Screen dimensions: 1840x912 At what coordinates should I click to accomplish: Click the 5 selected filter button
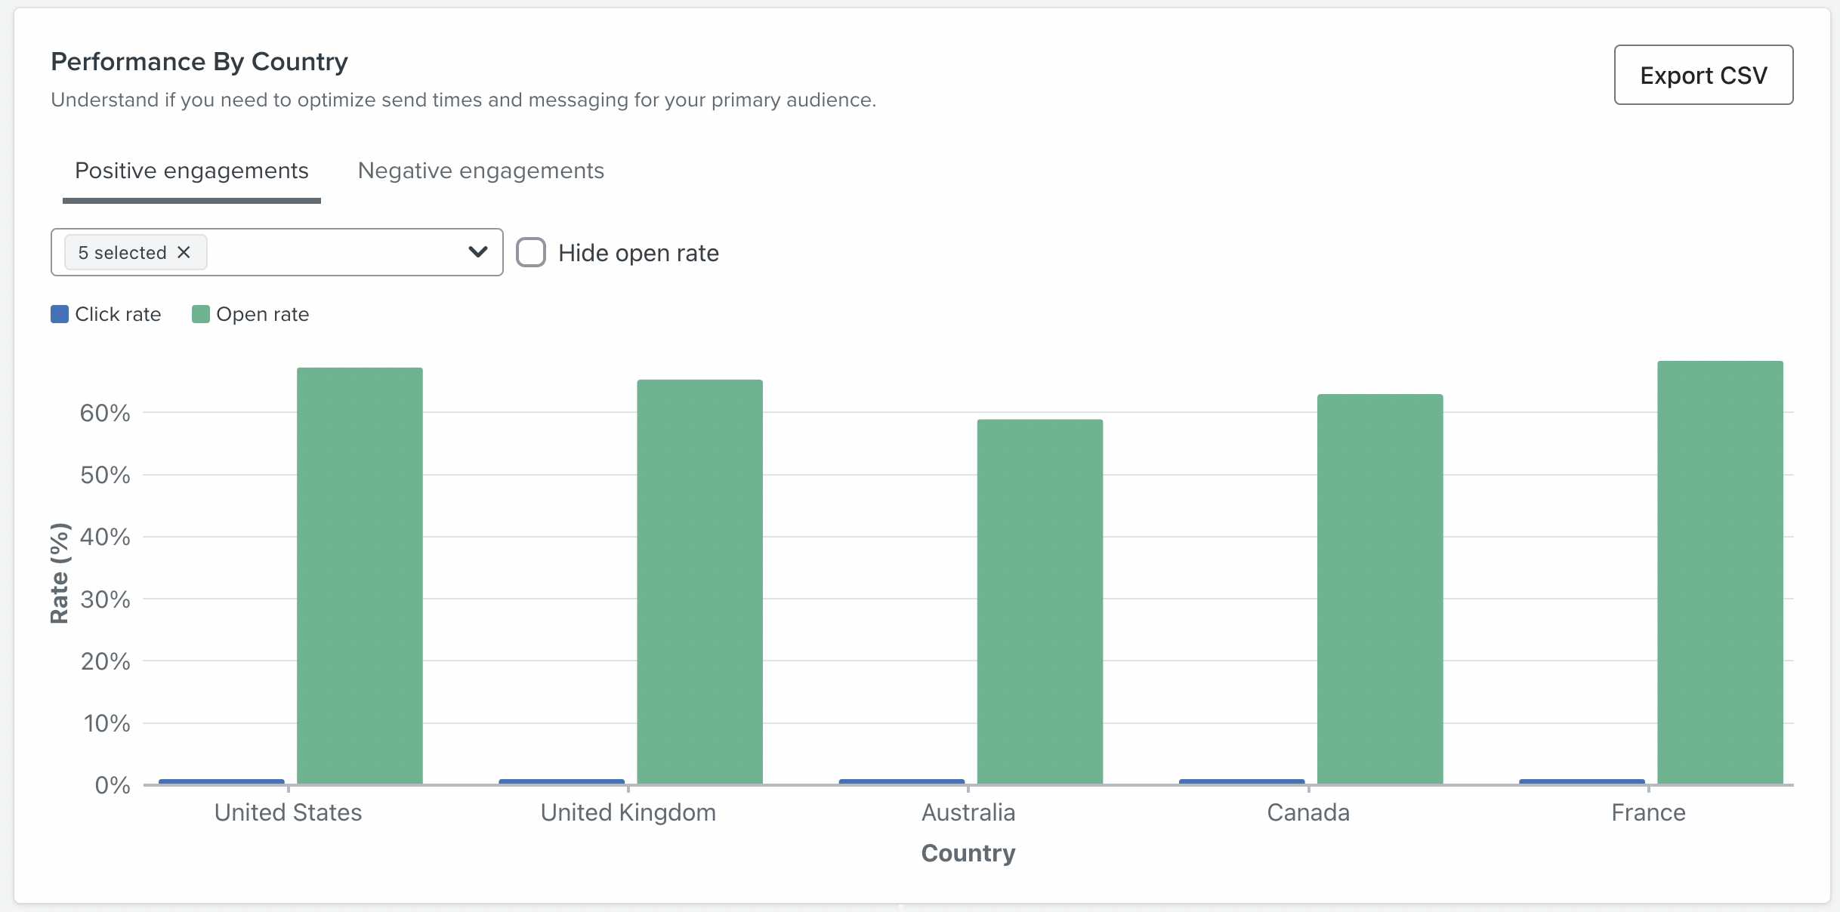[x=133, y=251]
